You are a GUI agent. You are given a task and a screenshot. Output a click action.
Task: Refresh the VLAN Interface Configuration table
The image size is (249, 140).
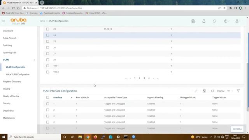[x=212, y=91]
